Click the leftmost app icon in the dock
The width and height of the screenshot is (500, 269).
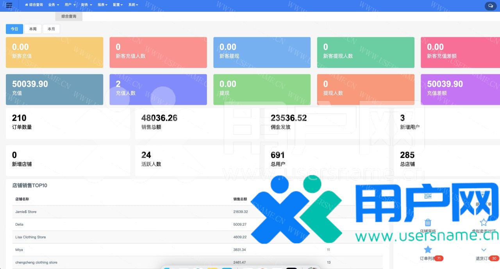(167, 267)
